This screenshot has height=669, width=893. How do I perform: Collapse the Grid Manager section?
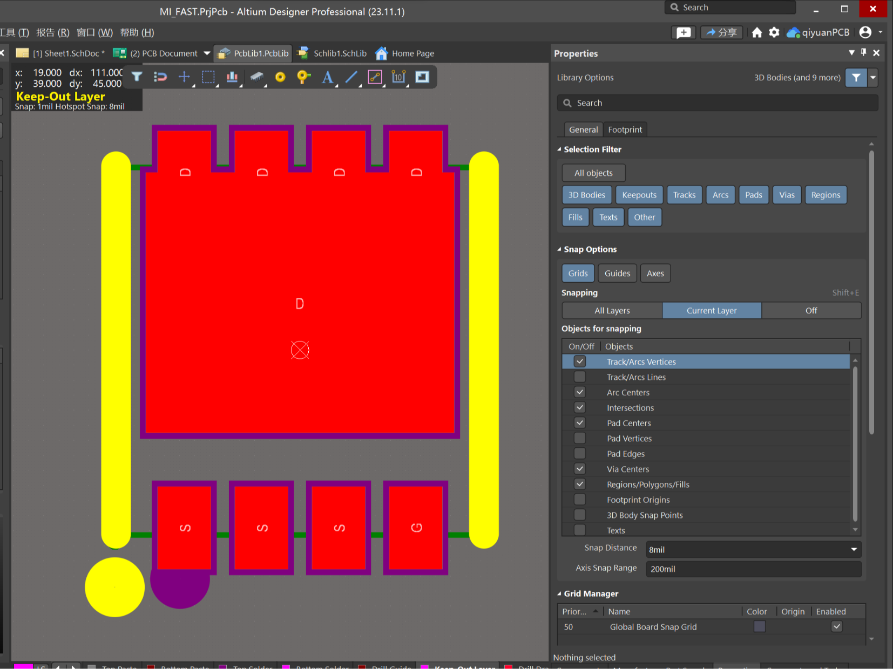[x=559, y=593]
